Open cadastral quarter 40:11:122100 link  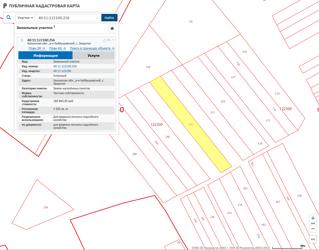click(62, 71)
